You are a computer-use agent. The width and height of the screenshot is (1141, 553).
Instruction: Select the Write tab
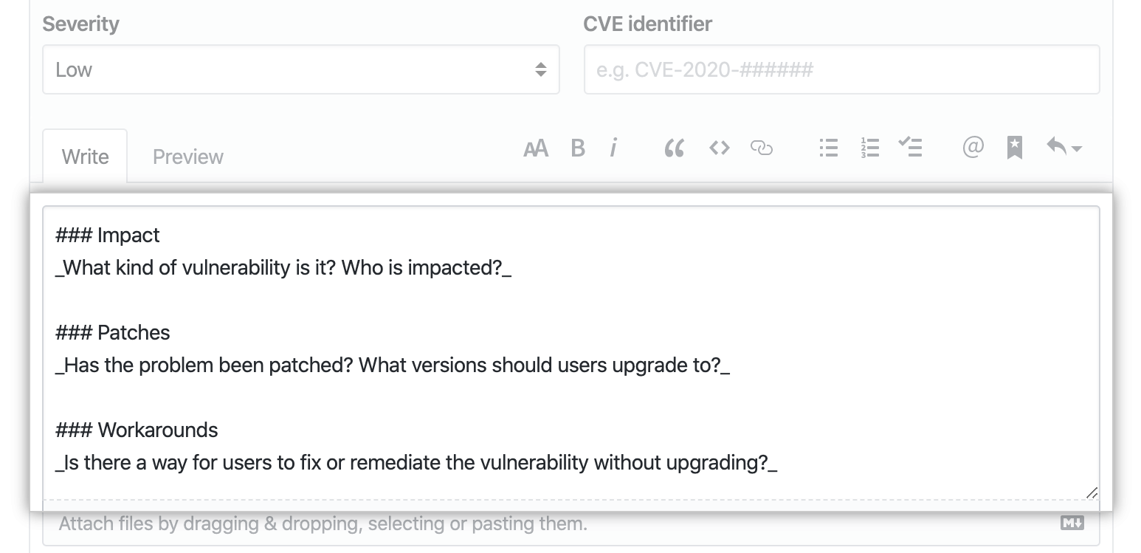pyautogui.click(x=85, y=156)
